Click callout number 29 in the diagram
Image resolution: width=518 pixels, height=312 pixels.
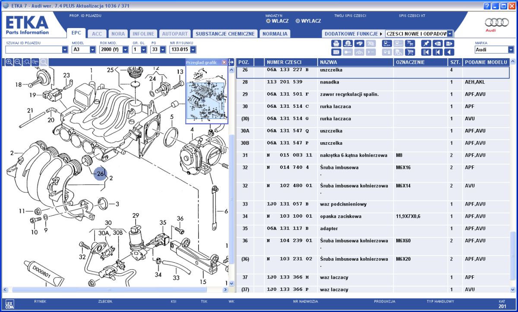point(136,215)
